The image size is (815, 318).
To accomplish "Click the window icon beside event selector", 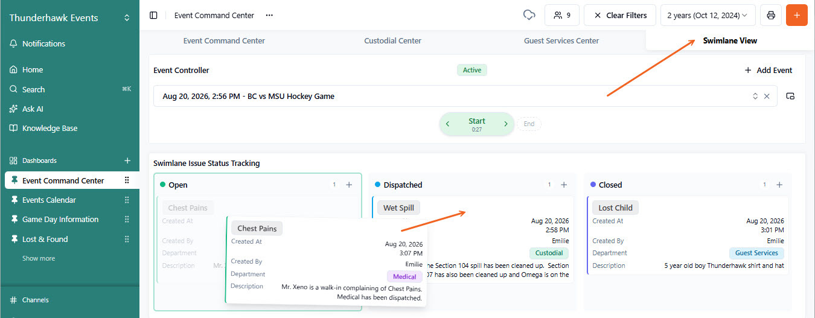I will click(790, 96).
